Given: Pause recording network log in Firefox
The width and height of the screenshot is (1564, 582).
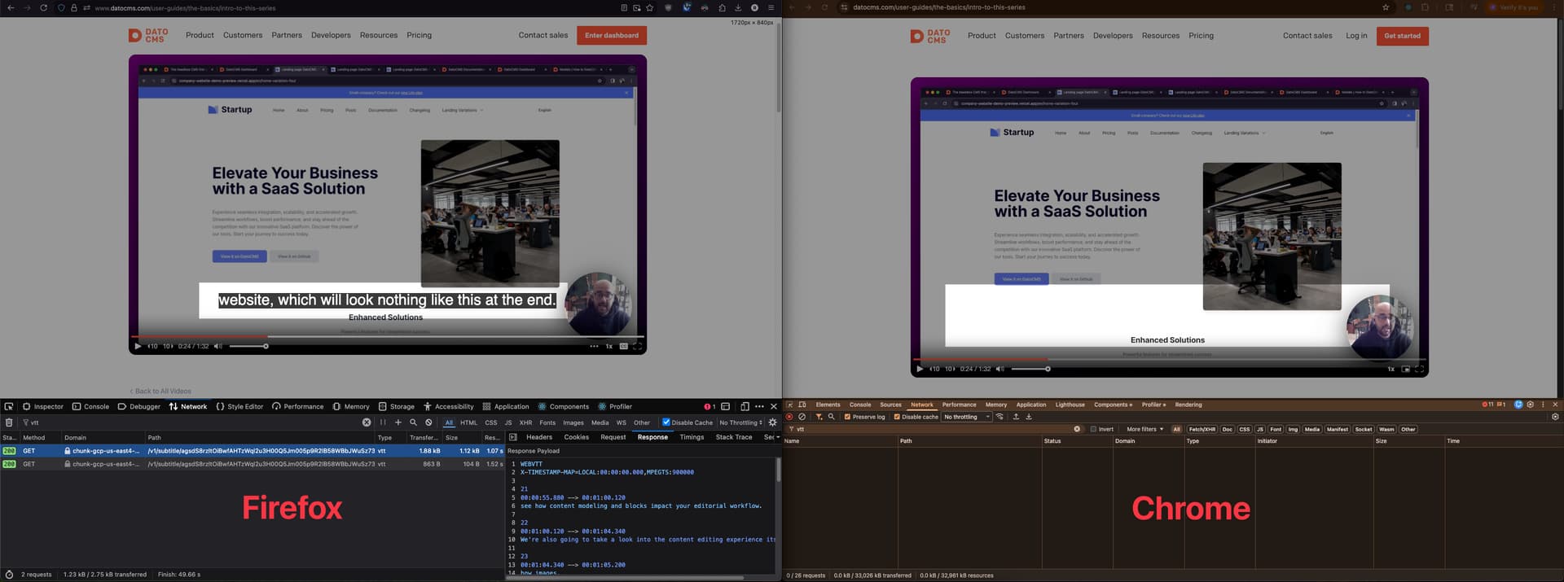Looking at the screenshot, I should coord(383,422).
